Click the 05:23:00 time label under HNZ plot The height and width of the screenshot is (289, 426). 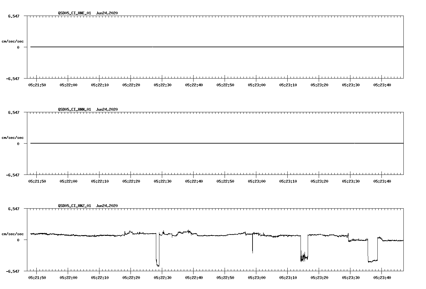[x=257, y=277]
